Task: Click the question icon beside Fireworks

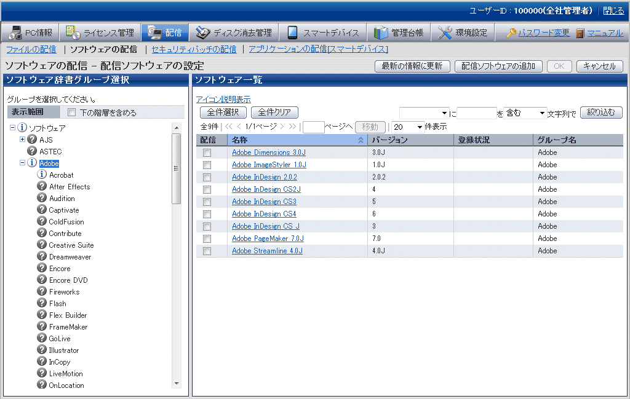Action: [42, 291]
